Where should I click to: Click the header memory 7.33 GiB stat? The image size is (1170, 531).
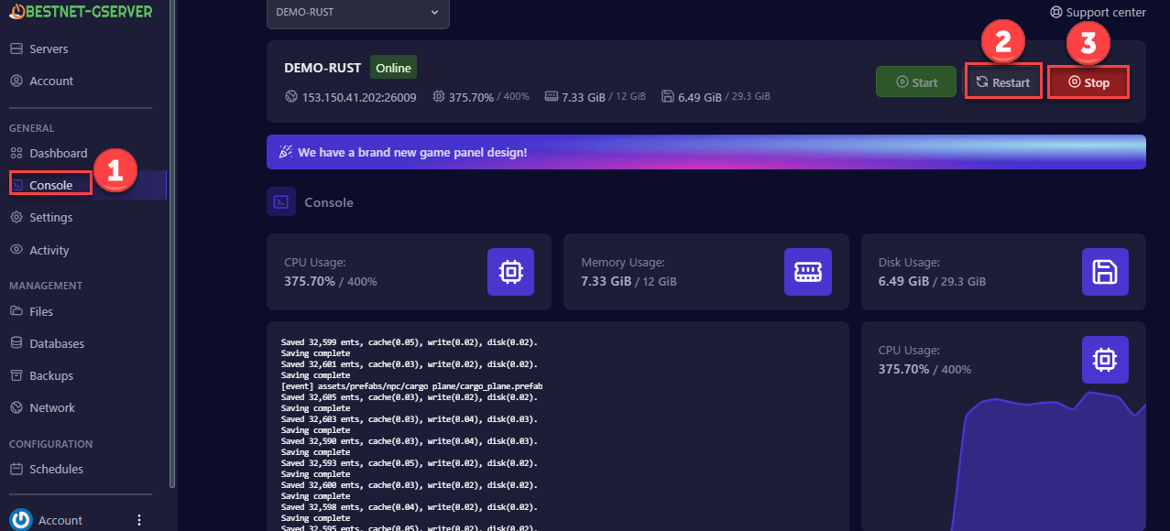point(596,96)
